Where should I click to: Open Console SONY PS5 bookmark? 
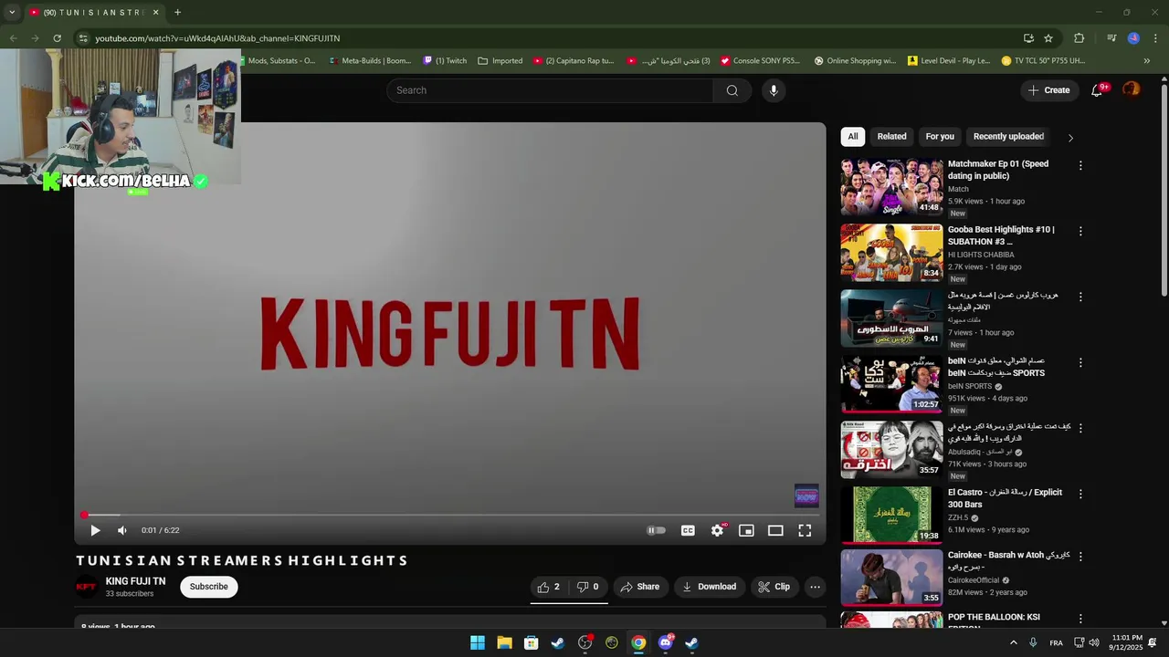[x=760, y=61]
